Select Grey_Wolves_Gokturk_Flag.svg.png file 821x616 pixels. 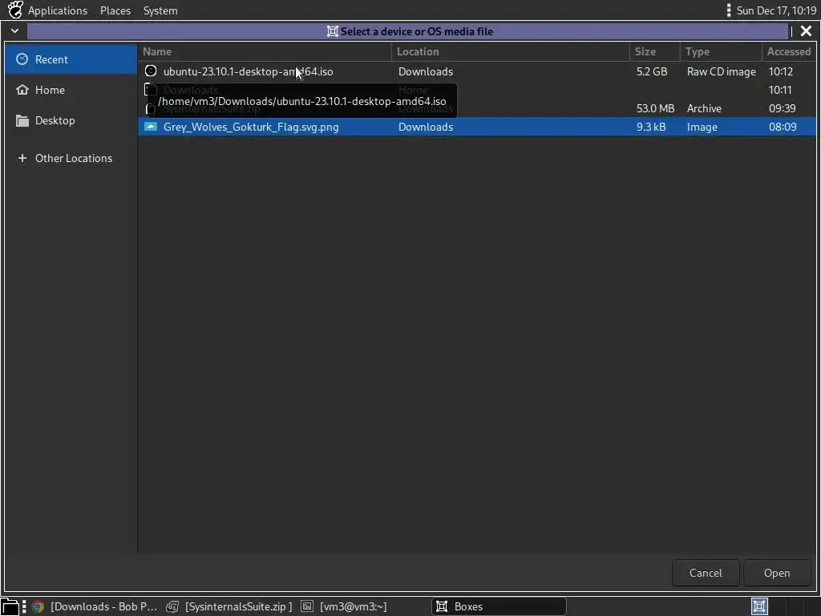(477, 127)
